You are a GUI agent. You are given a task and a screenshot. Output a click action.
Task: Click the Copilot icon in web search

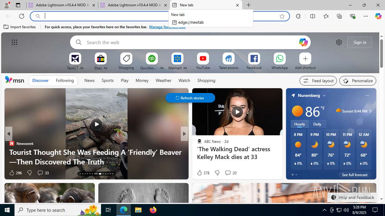pyautogui.click(x=303, y=42)
